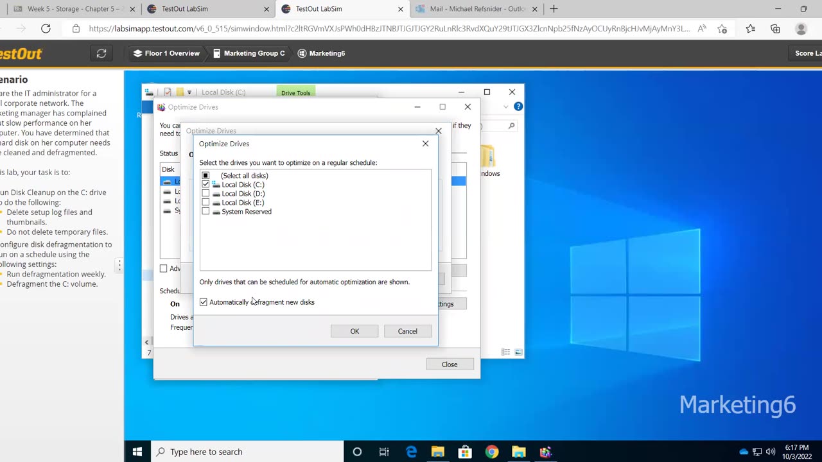The image size is (822, 462).
Task: Click the scenario panel drag handle dots
Action: tap(119, 264)
